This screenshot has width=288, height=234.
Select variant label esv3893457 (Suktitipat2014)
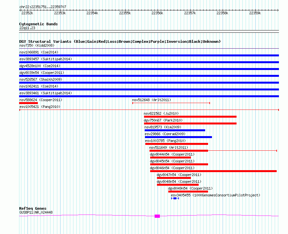(x=46, y=59)
